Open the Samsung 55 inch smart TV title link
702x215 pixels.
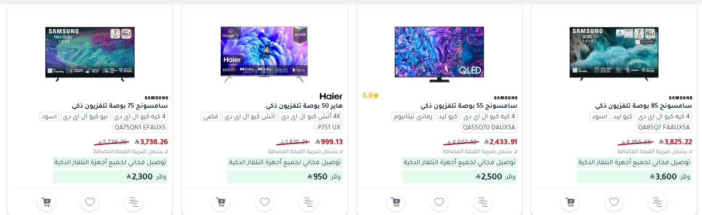tap(468, 106)
